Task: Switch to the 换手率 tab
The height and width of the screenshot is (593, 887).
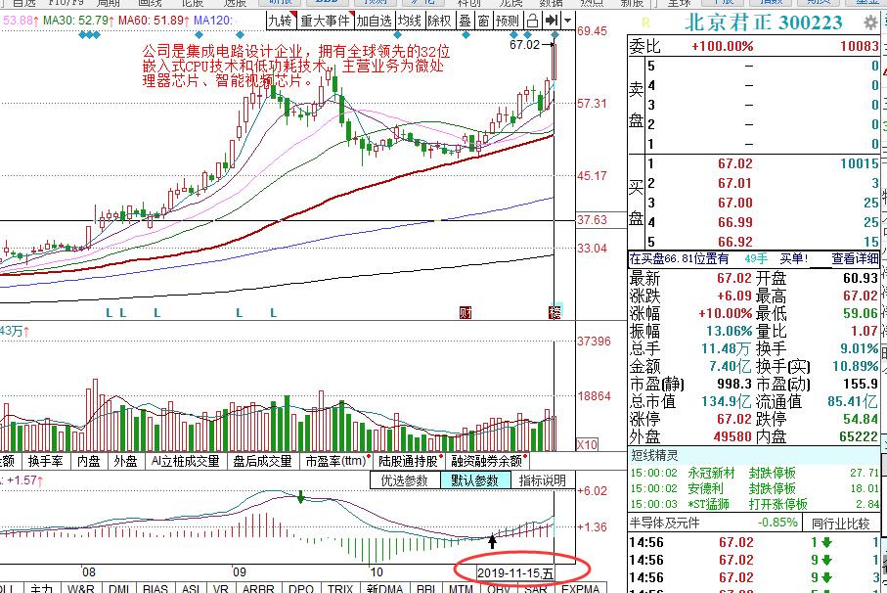Action: (45, 461)
